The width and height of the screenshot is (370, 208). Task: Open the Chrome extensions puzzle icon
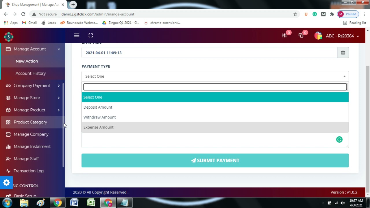(x=332, y=14)
